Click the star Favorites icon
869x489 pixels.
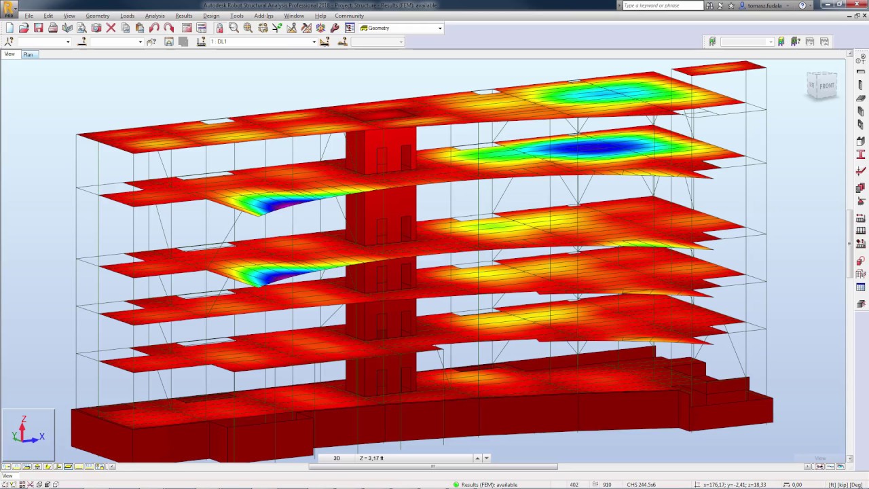[x=731, y=5]
